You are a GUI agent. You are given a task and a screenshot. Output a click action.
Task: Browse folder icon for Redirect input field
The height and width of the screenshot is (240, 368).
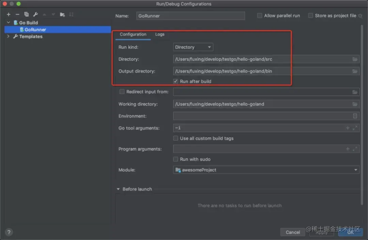point(355,92)
